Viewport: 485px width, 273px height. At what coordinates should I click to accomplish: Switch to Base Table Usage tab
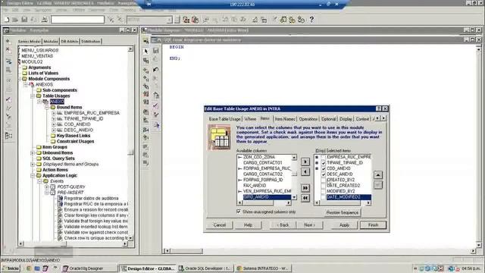point(224,119)
